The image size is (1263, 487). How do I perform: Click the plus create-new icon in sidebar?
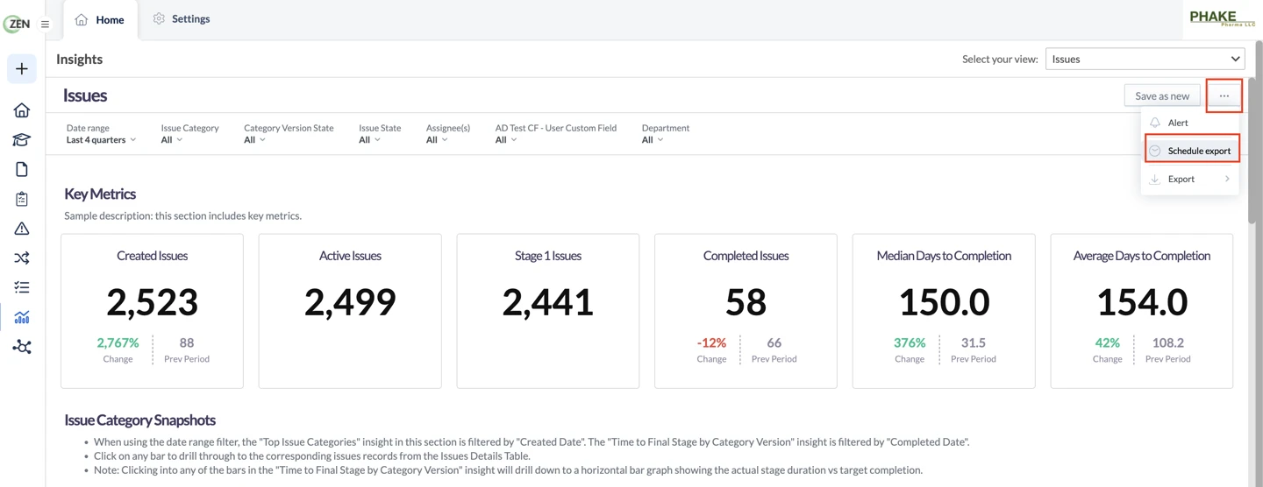coord(22,69)
